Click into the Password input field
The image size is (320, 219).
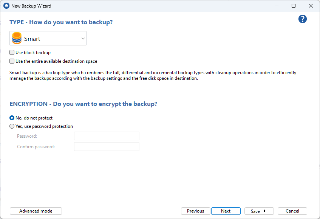107,136
